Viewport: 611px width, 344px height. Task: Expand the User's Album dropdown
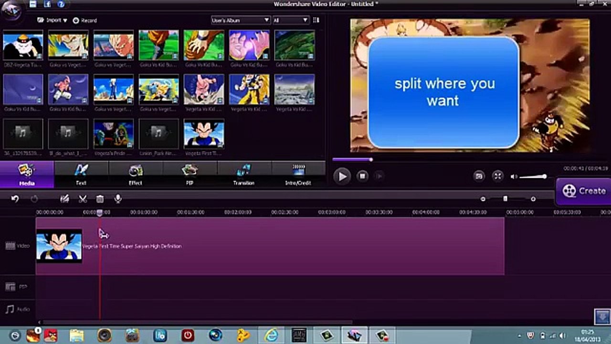(x=241, y=20)
